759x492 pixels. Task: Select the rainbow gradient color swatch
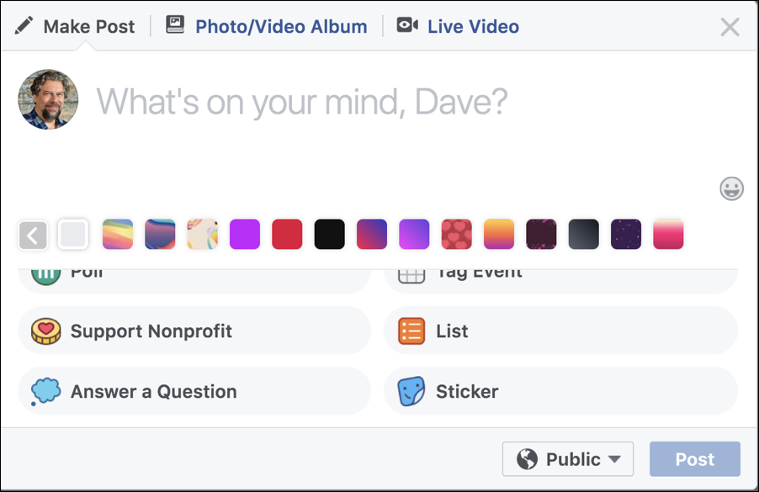[117, 235]
